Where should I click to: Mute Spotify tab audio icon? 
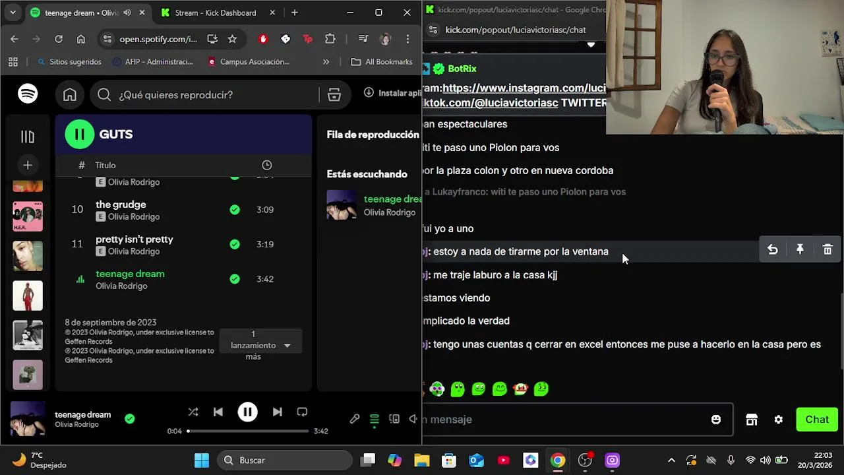point(127,13)
